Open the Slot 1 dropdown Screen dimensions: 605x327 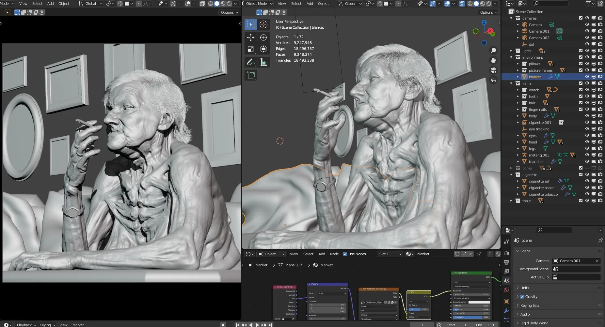click(390, 254)
